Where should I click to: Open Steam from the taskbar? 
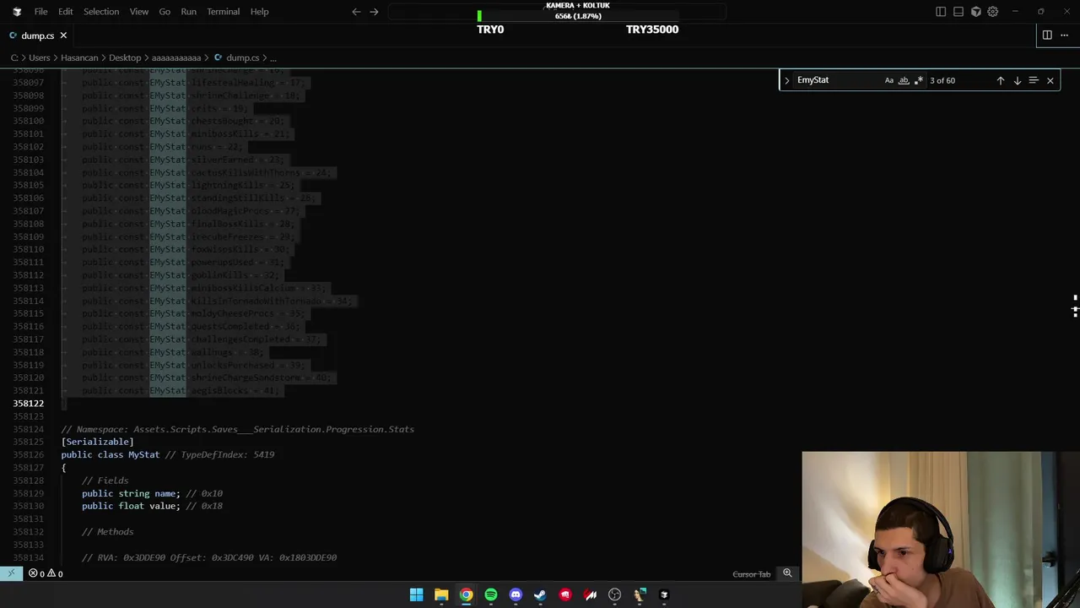click(x=540, y=594)
